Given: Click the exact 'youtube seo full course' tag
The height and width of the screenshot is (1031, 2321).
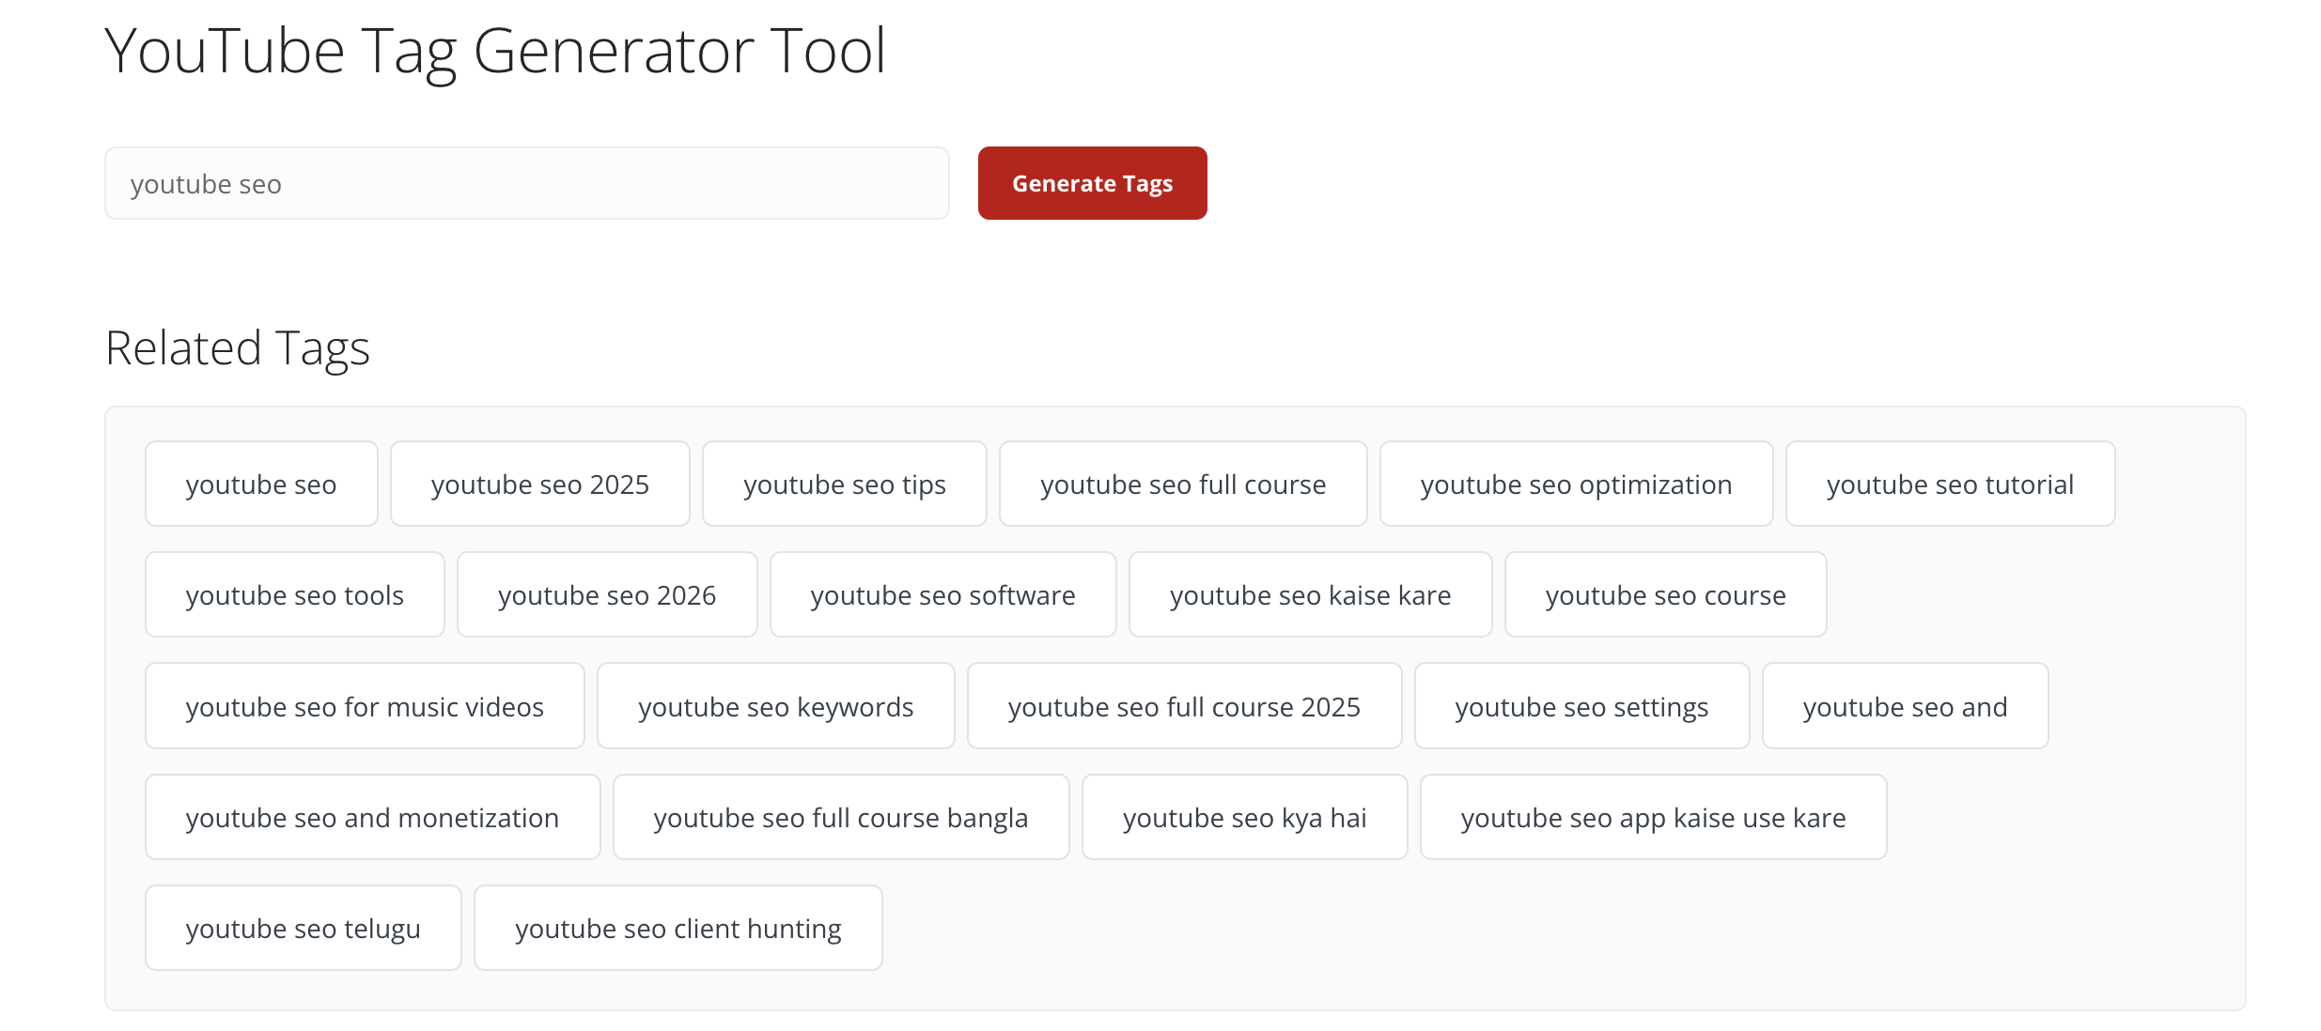Looking at the screenshot, I should (1183, 484).
